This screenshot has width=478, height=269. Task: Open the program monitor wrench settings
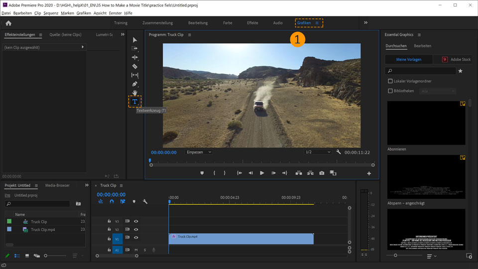pyautogui.click(x=339, y=152)
